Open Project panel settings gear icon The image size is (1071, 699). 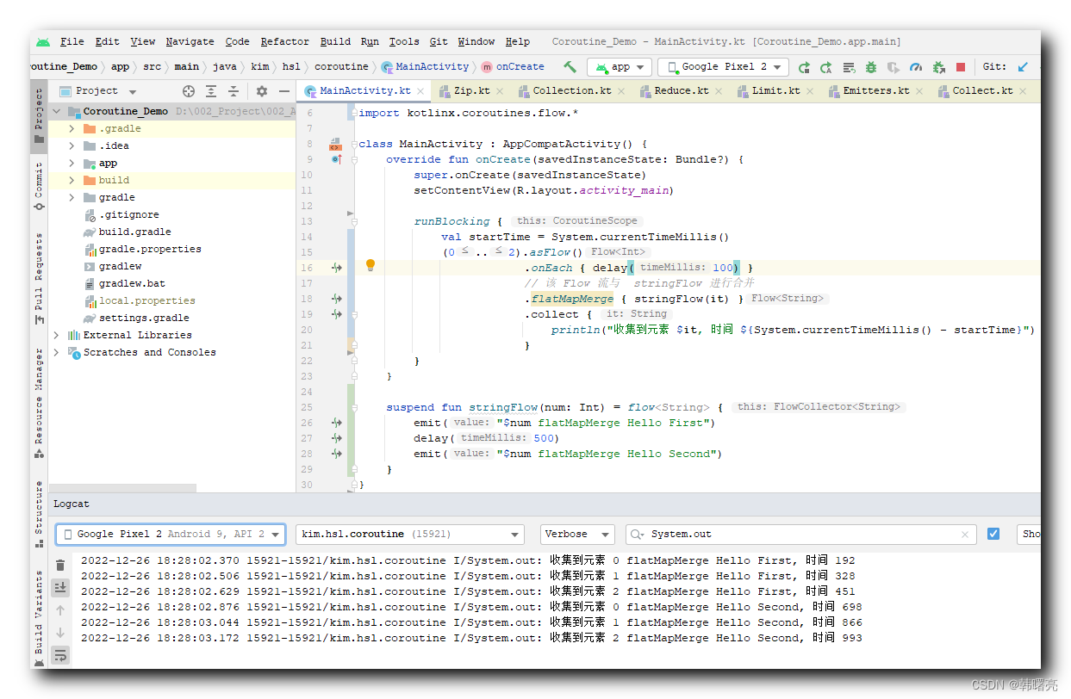click(260, 90)
